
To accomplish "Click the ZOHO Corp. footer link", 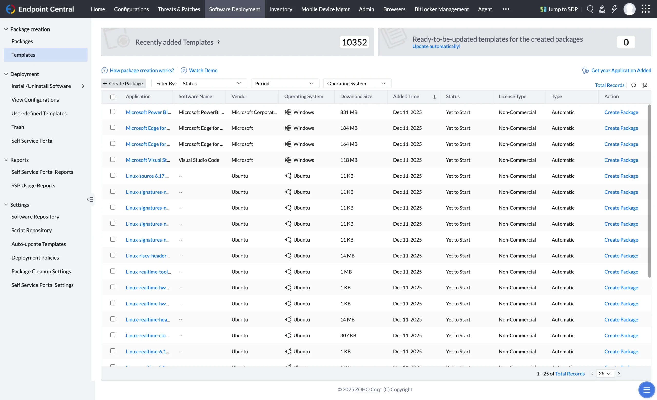I will tap(369, 389).
